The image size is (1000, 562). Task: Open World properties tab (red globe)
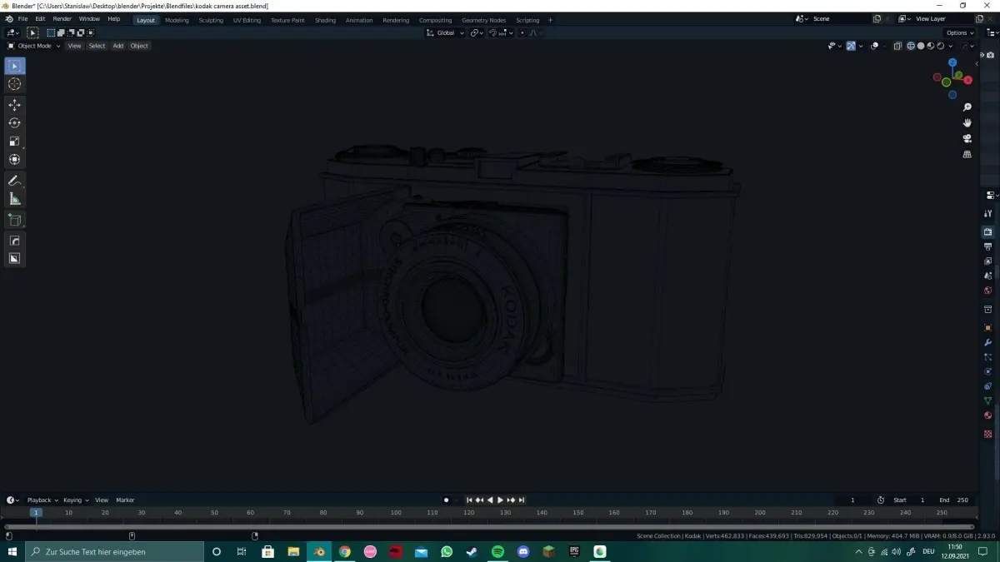coord(988,291)
